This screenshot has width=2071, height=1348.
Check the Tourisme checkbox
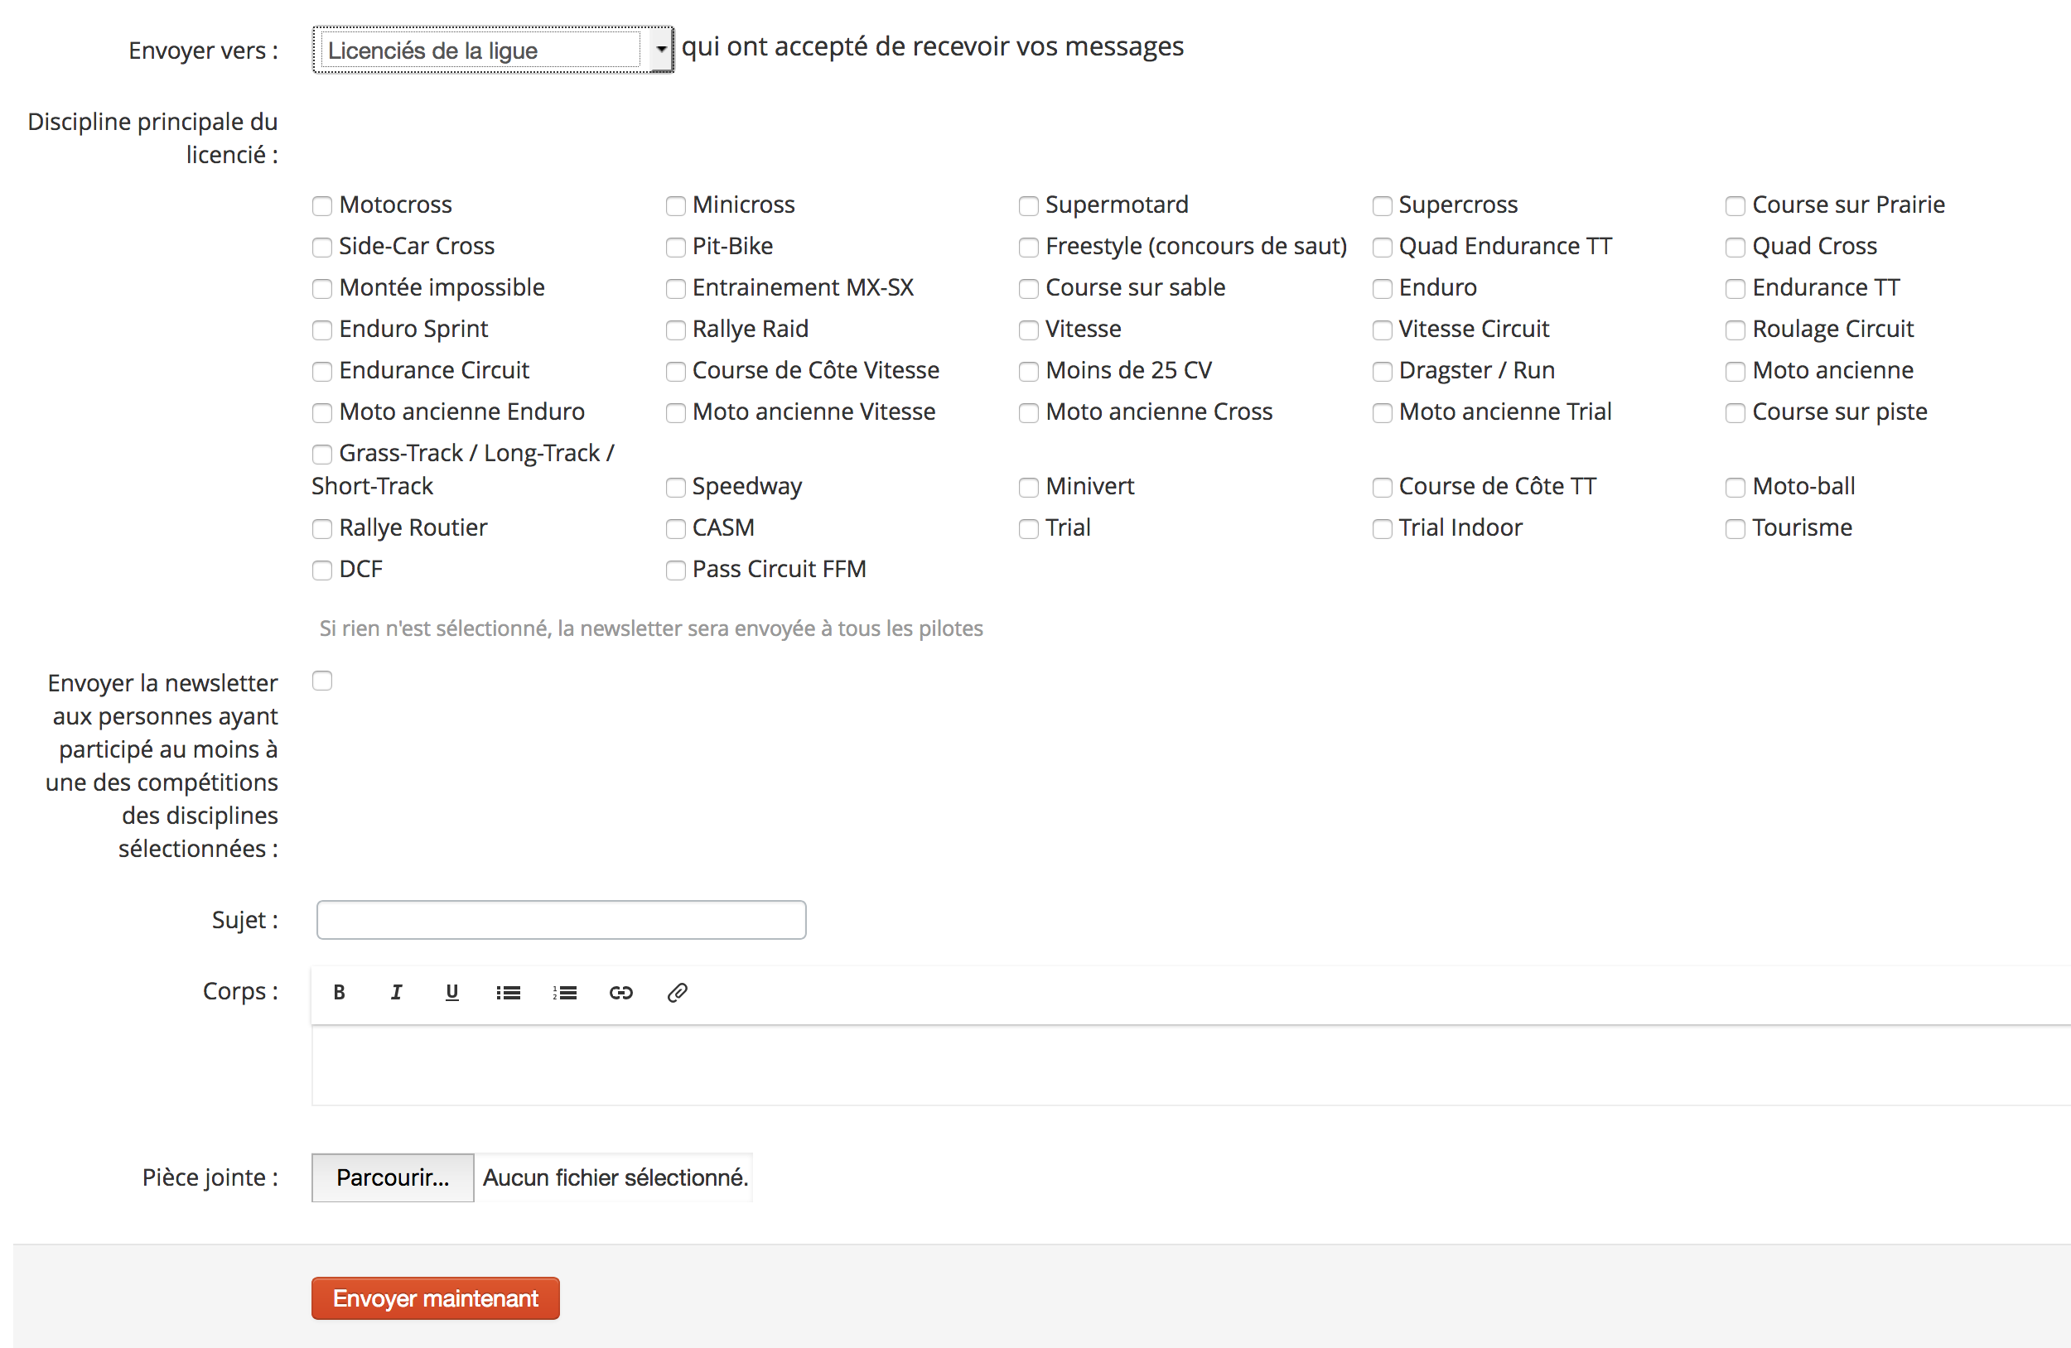tap(1735, 529)
